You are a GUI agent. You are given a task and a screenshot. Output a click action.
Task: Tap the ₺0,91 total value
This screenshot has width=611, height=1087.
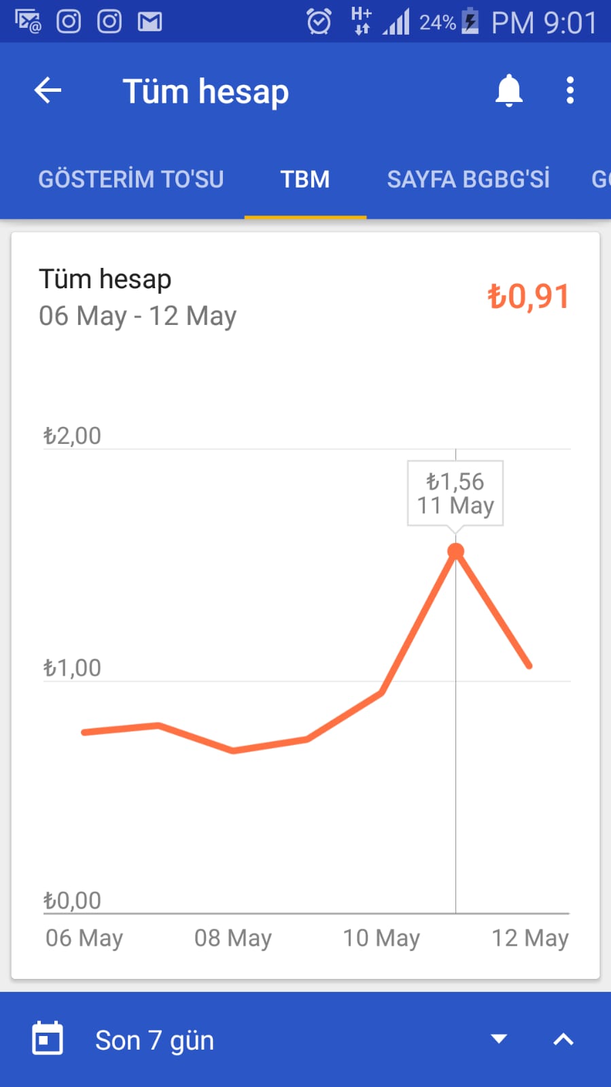[x=528, y=297]
